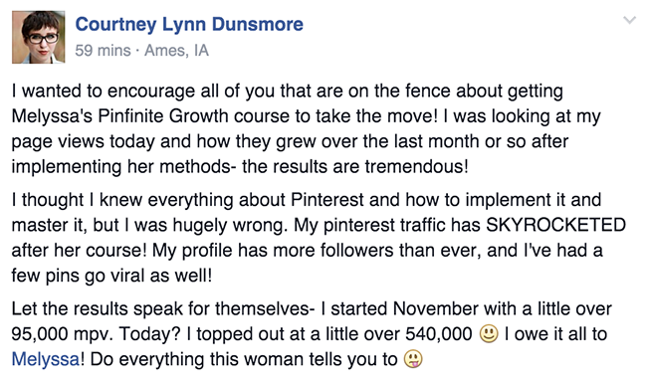This screenshot has height=384, width=647.
Task: Click the 95,000 mpv text
Action: (63, 334)
